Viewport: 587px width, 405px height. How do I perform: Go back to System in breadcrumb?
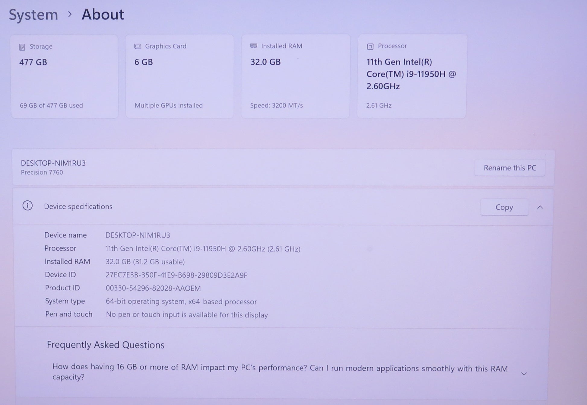coord(33,14)
